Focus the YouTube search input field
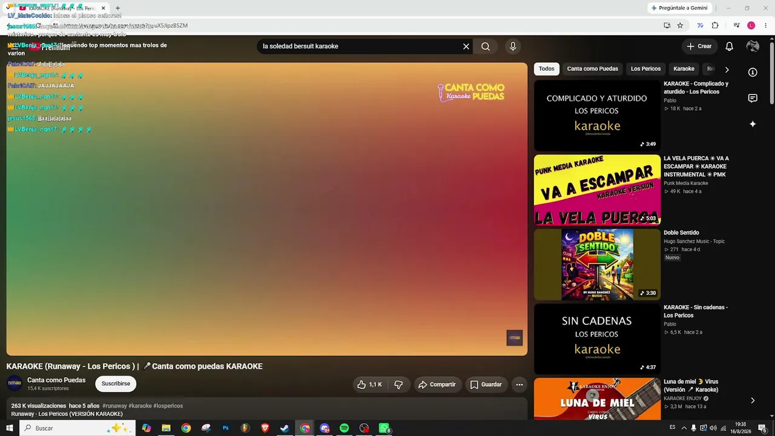Screen dimensions: 775x436 tap(360, 47)
